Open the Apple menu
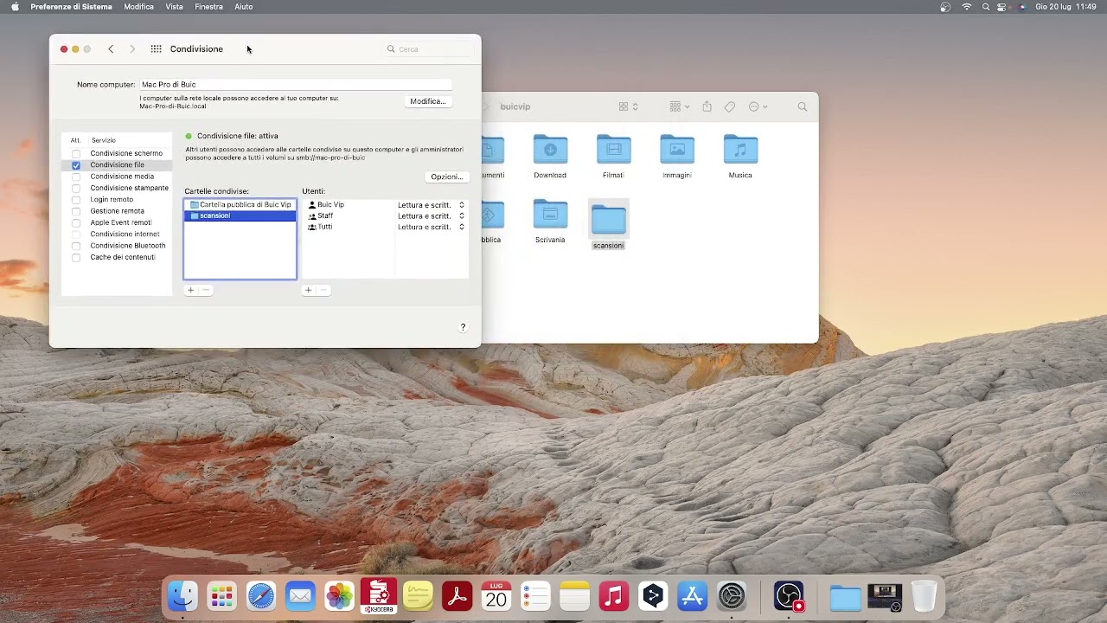The image size is (1107, 623). pyautogui.click(x=15, y=7)
